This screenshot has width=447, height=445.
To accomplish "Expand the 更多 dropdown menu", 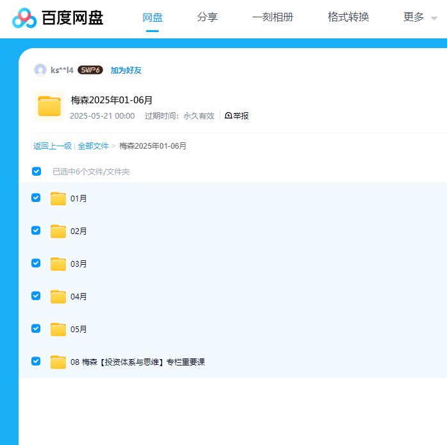I will [x=420, y=17].
